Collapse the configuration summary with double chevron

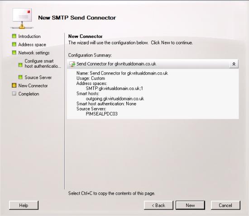click(234, 64)
